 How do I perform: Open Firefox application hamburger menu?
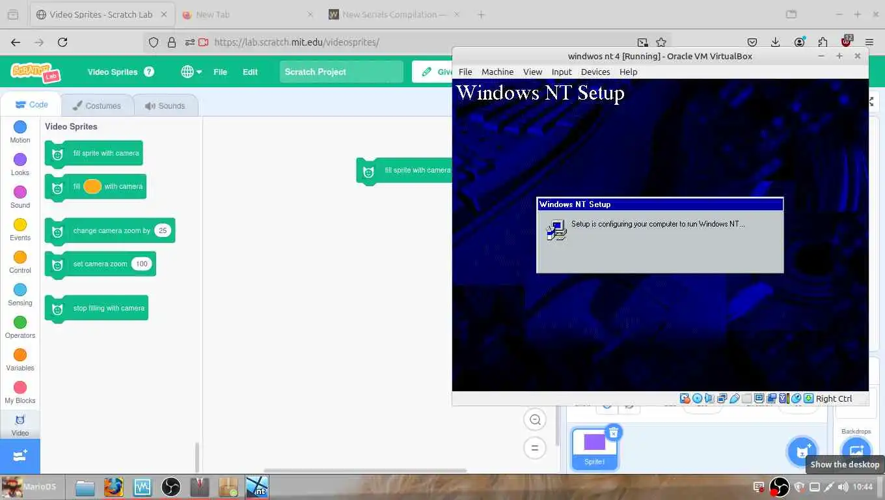869,42
